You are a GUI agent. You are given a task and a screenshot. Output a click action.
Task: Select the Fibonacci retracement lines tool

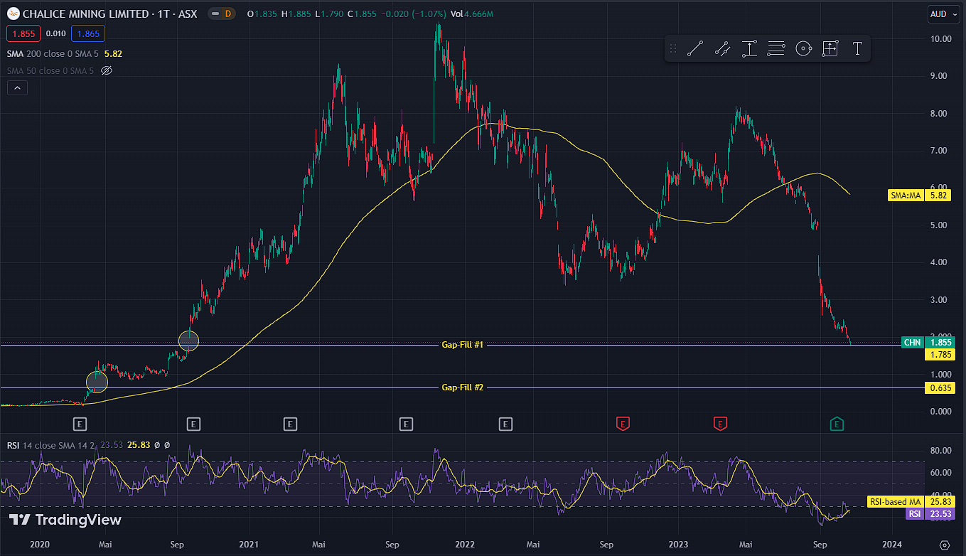[x=776, y=48]
